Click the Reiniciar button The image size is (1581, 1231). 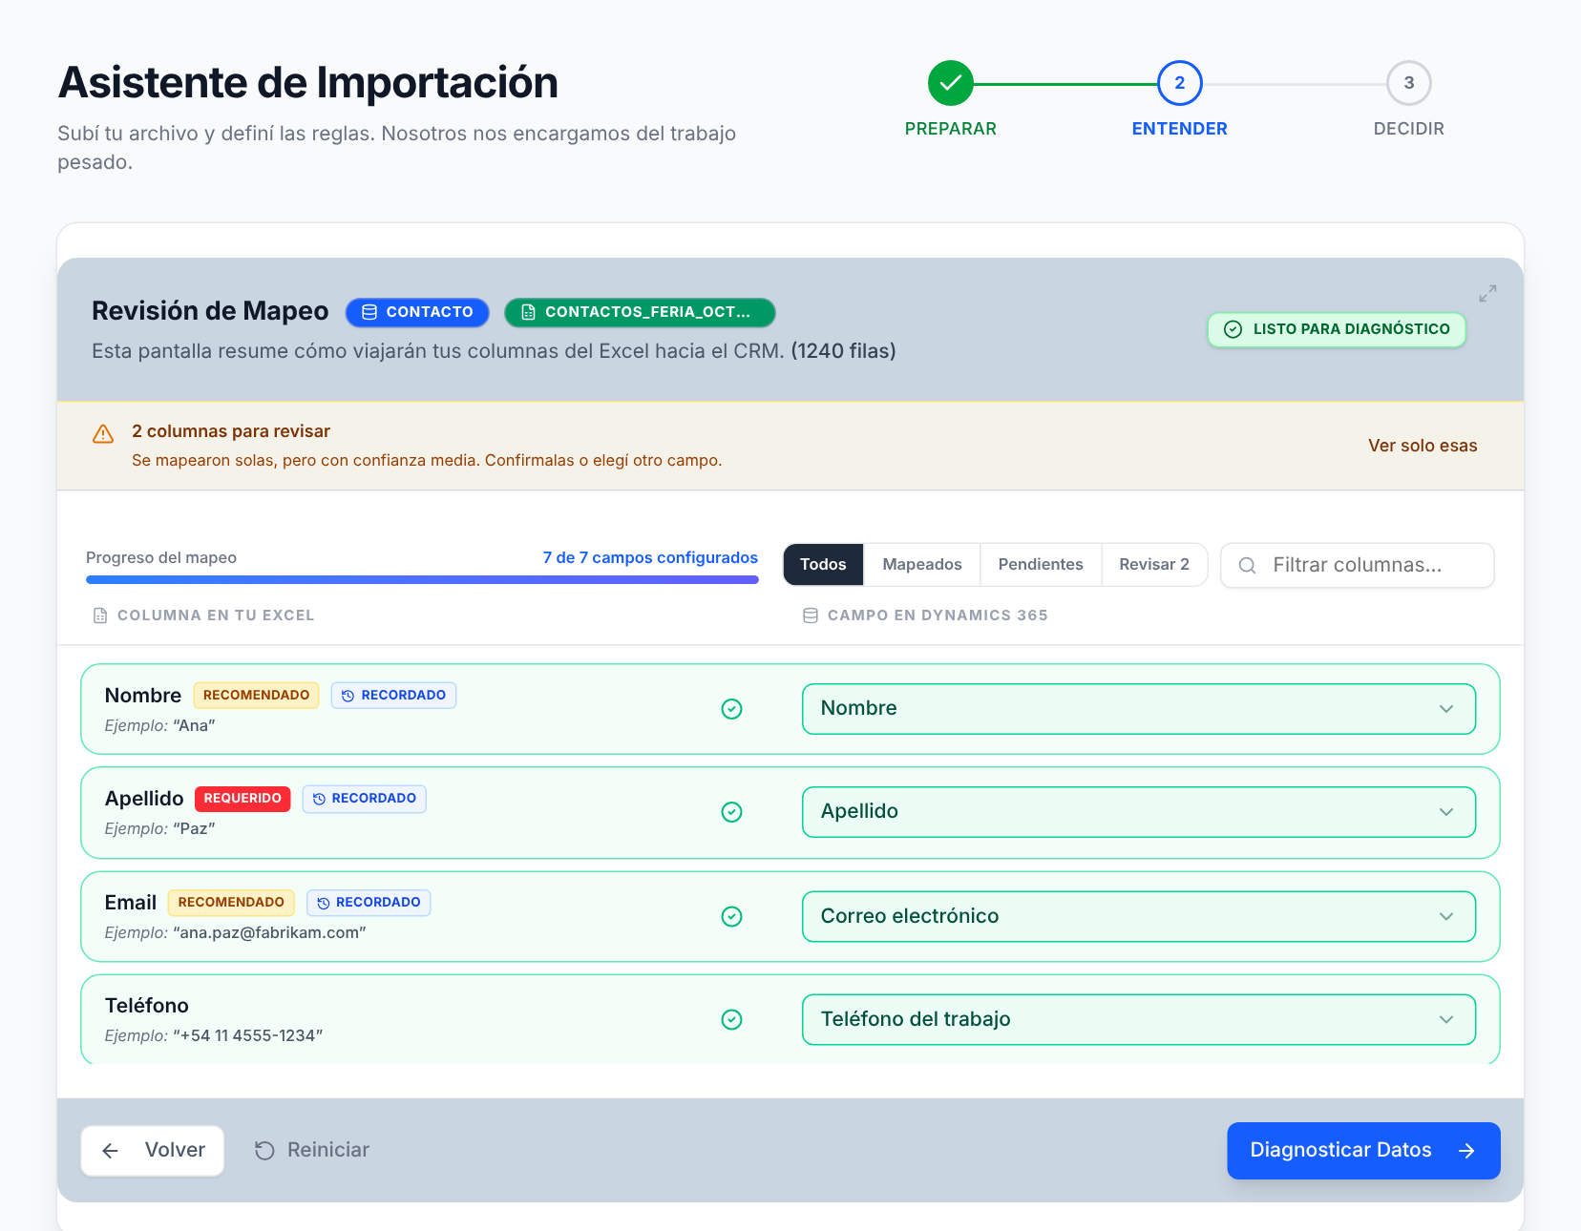tap(312, 1151)
